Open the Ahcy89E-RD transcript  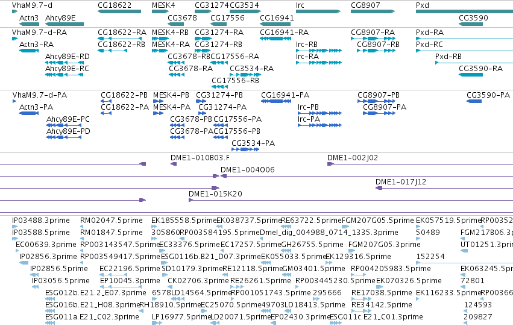tap(65, 63)
